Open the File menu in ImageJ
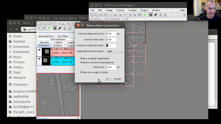 tap(92, 10)
